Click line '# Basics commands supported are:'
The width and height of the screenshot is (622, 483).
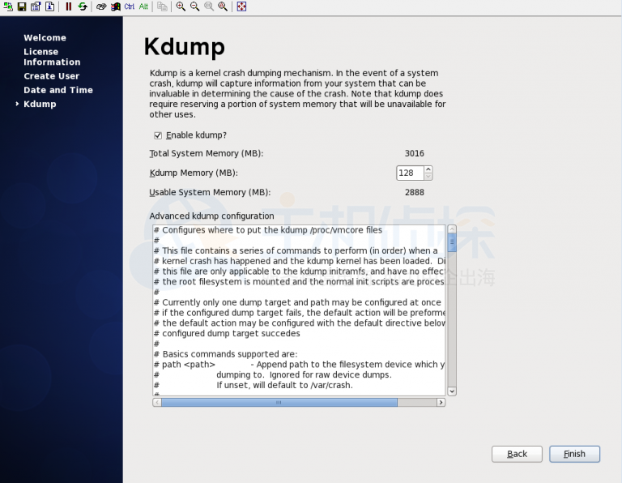(226, 354)
